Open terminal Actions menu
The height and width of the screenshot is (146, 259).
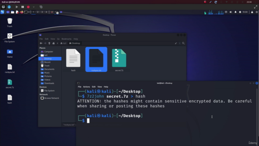tap(87, 87)
